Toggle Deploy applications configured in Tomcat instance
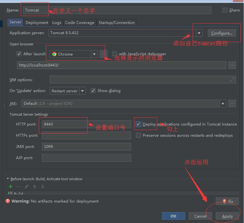The width and height of the screenshot is (244, 223). tap(138, 124)
